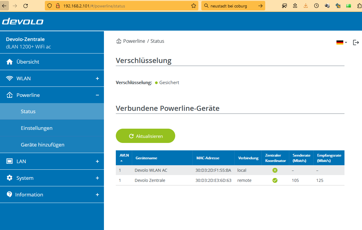Viewport: 362px width, 230px height.
Task: Click the Verbindung column header
Action: click(x=248, y=158)
